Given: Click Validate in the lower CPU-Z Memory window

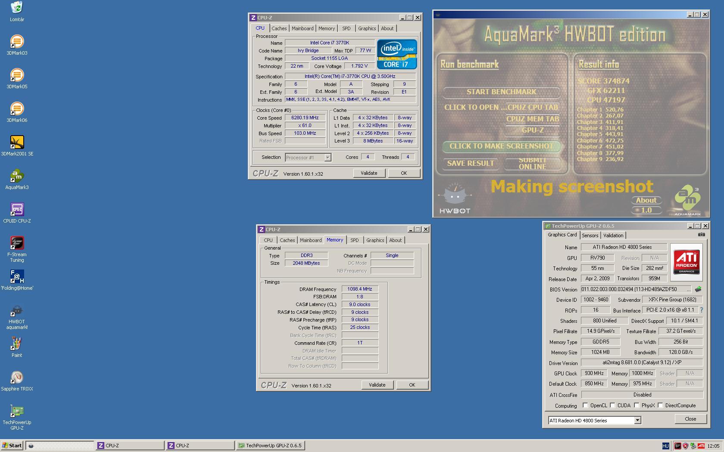Looking at the screenshot, I should coord(377,385).
